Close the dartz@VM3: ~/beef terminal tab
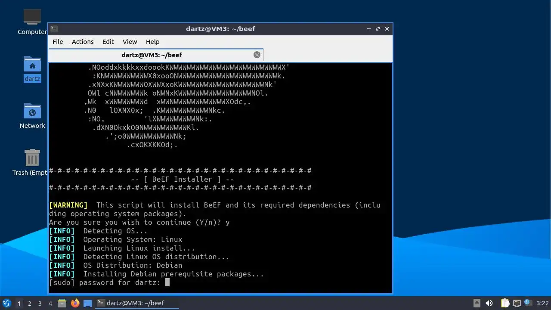The height and width of the screenshot is (310, 551). pos(257,55)
